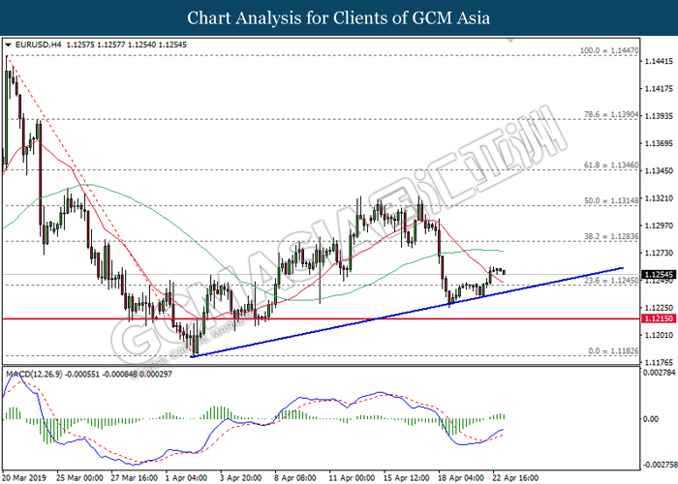Select the 78.6 Fibonacci level label
Viewport: 678px width, 484px height.
tap(609, 113)
